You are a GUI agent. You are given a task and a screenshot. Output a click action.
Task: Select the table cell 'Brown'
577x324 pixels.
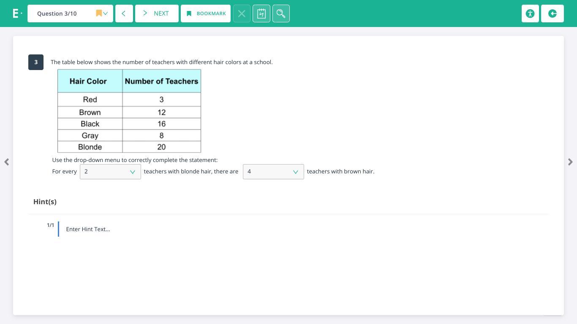[x=90, y=112]
